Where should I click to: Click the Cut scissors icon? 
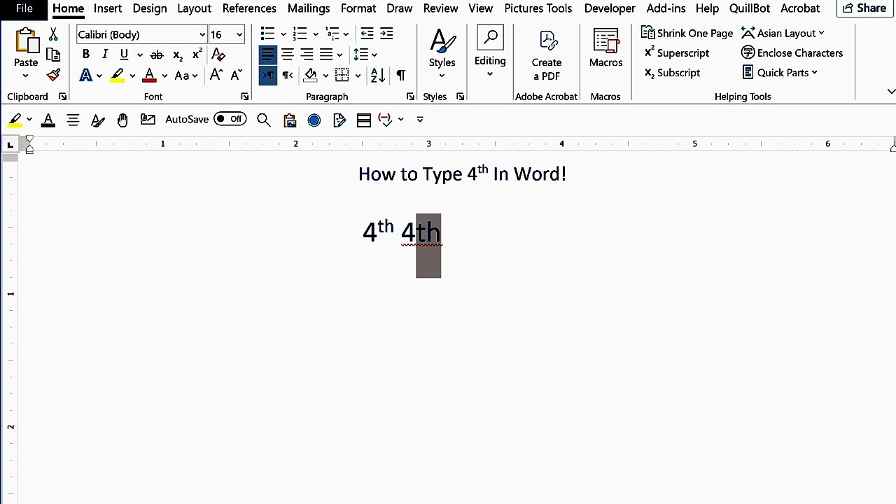(53, 34)
